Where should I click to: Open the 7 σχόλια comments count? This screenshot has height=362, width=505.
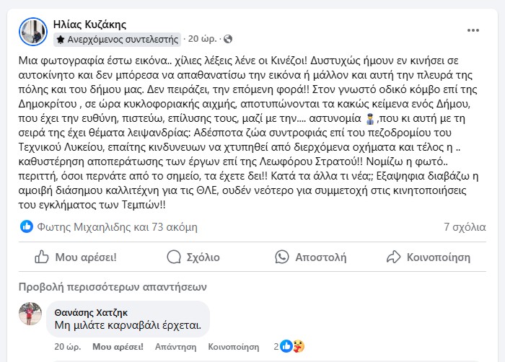(x=465, y=227)
